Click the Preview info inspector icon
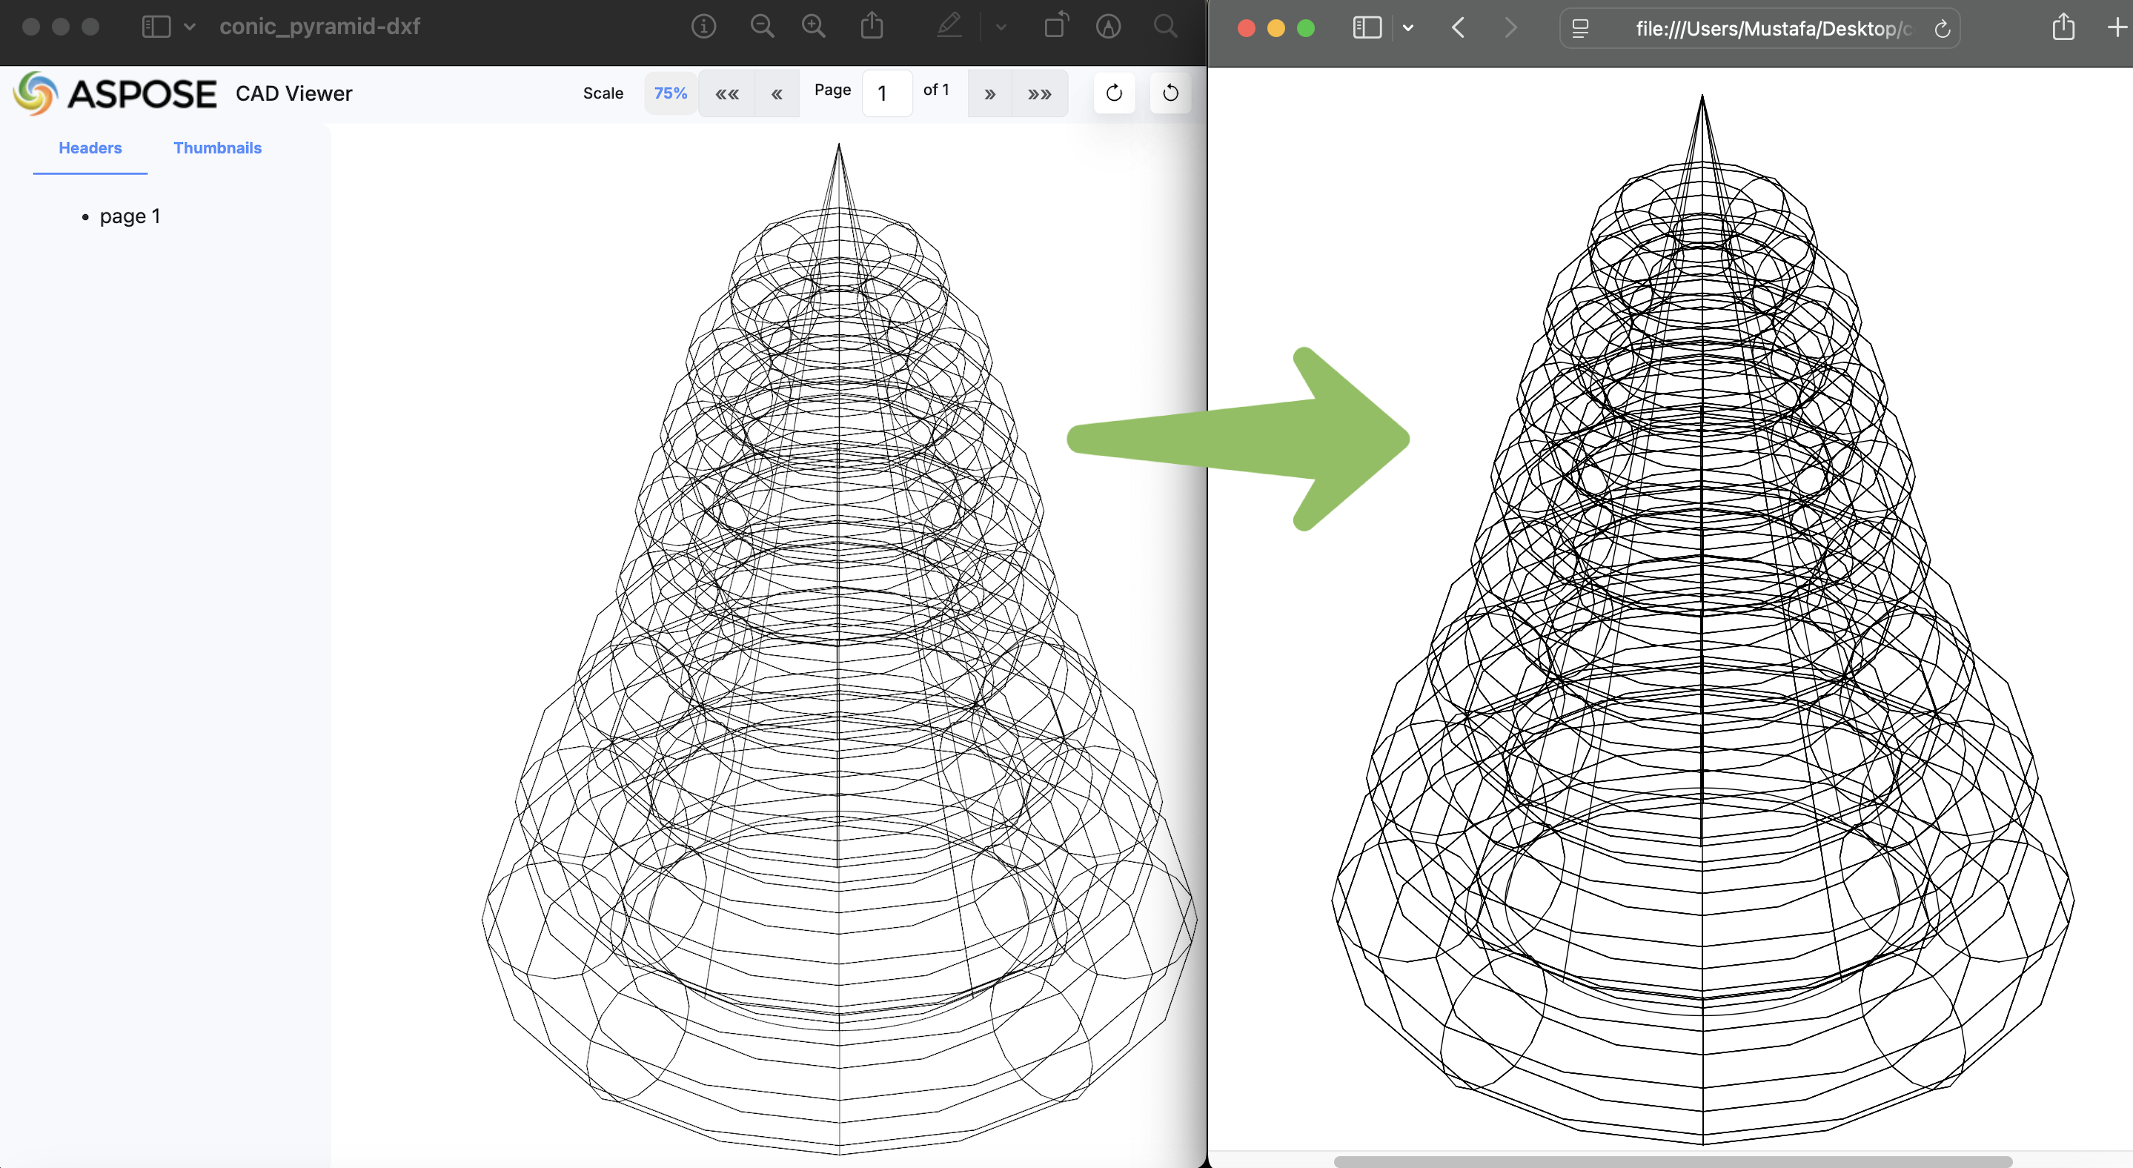2133x1168 pixels. click(x=703, y=27)
